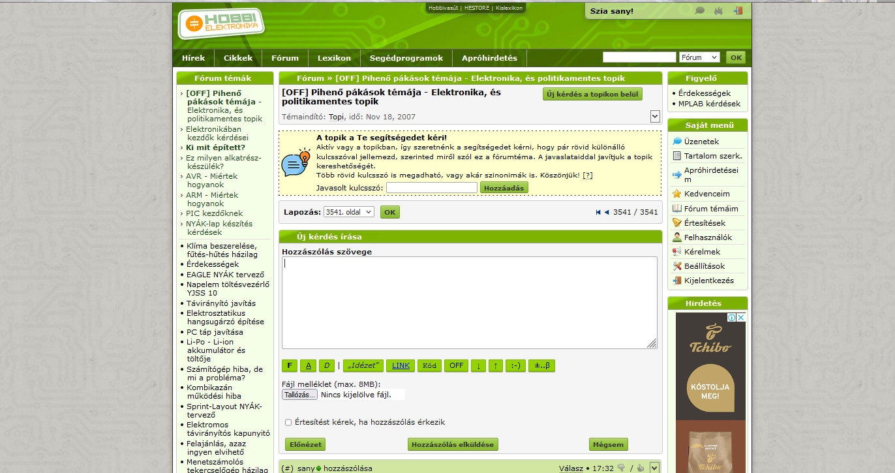Jump to the first page with the skip-back arrow
Image resolution: width=895 pixels, height=473 pixels.
(x=598, y=212)
